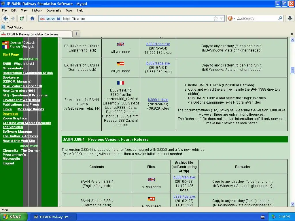
Task: Download b388r4en.exe link
Action: [184, 177]
